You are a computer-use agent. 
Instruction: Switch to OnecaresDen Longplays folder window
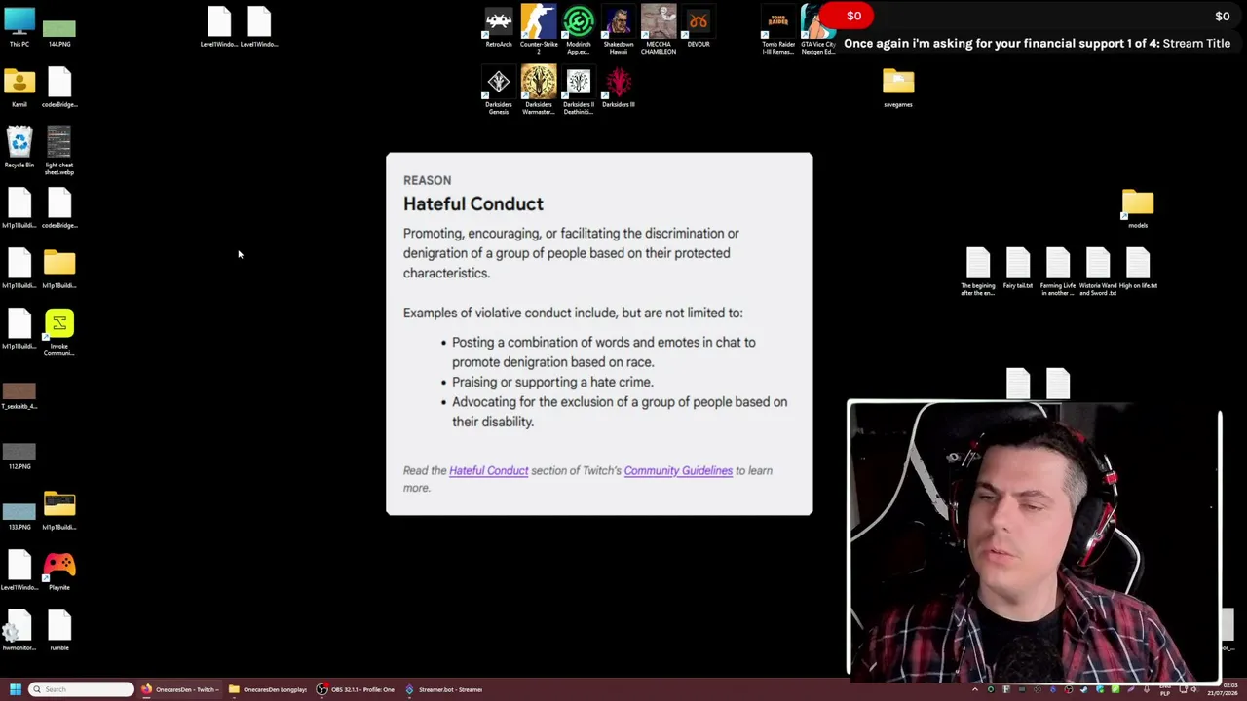pos(268,689)
